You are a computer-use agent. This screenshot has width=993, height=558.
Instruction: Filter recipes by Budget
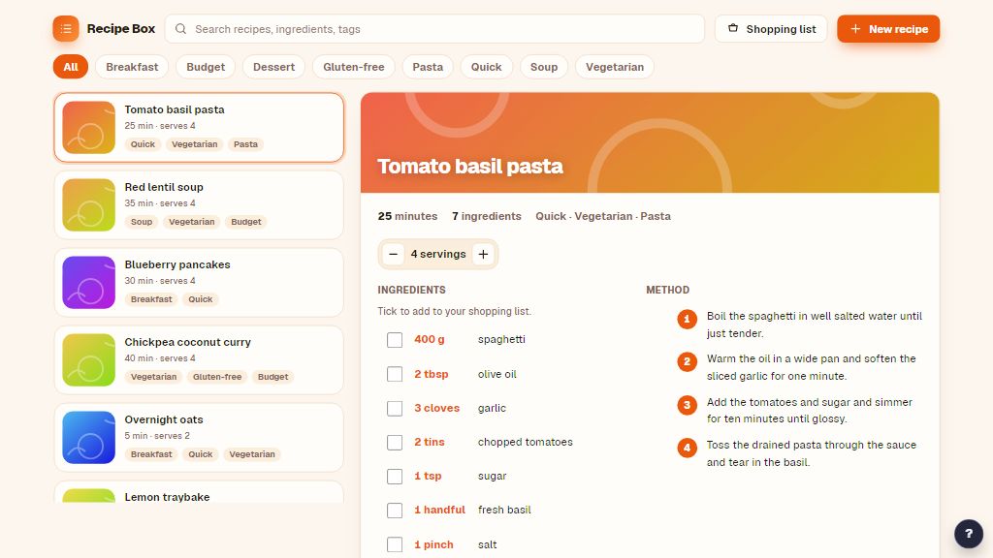point(206,67)
